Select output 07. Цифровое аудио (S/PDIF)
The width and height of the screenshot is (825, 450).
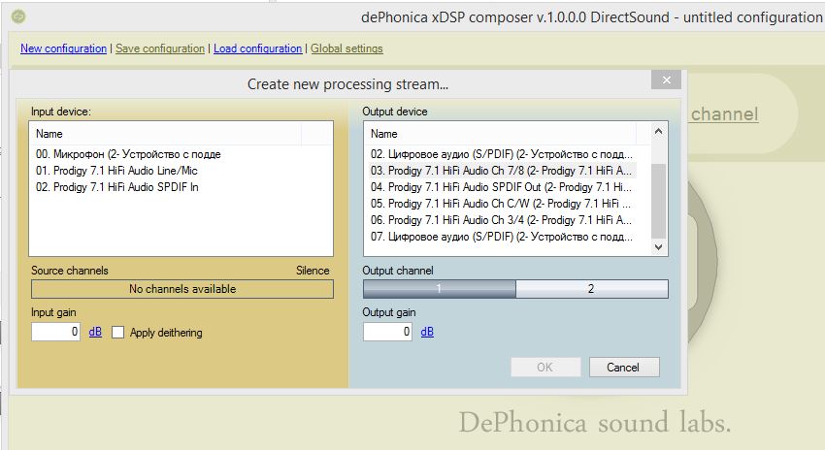(x=502, y=237)
